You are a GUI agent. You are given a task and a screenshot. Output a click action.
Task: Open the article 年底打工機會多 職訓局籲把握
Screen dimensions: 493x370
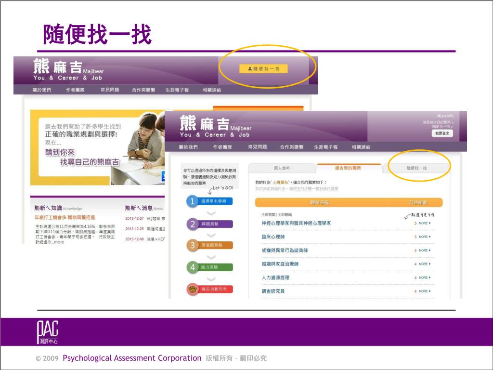(65, 217)
